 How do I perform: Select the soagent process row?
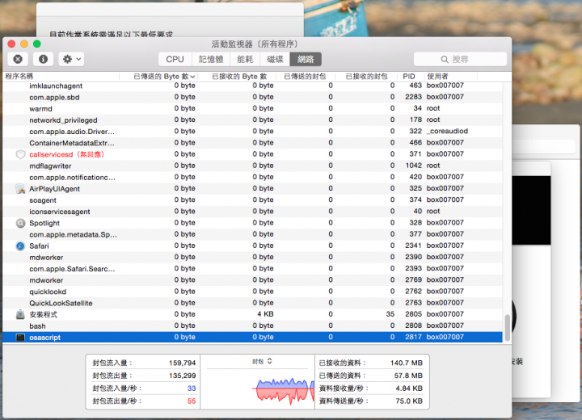point(252,200)
